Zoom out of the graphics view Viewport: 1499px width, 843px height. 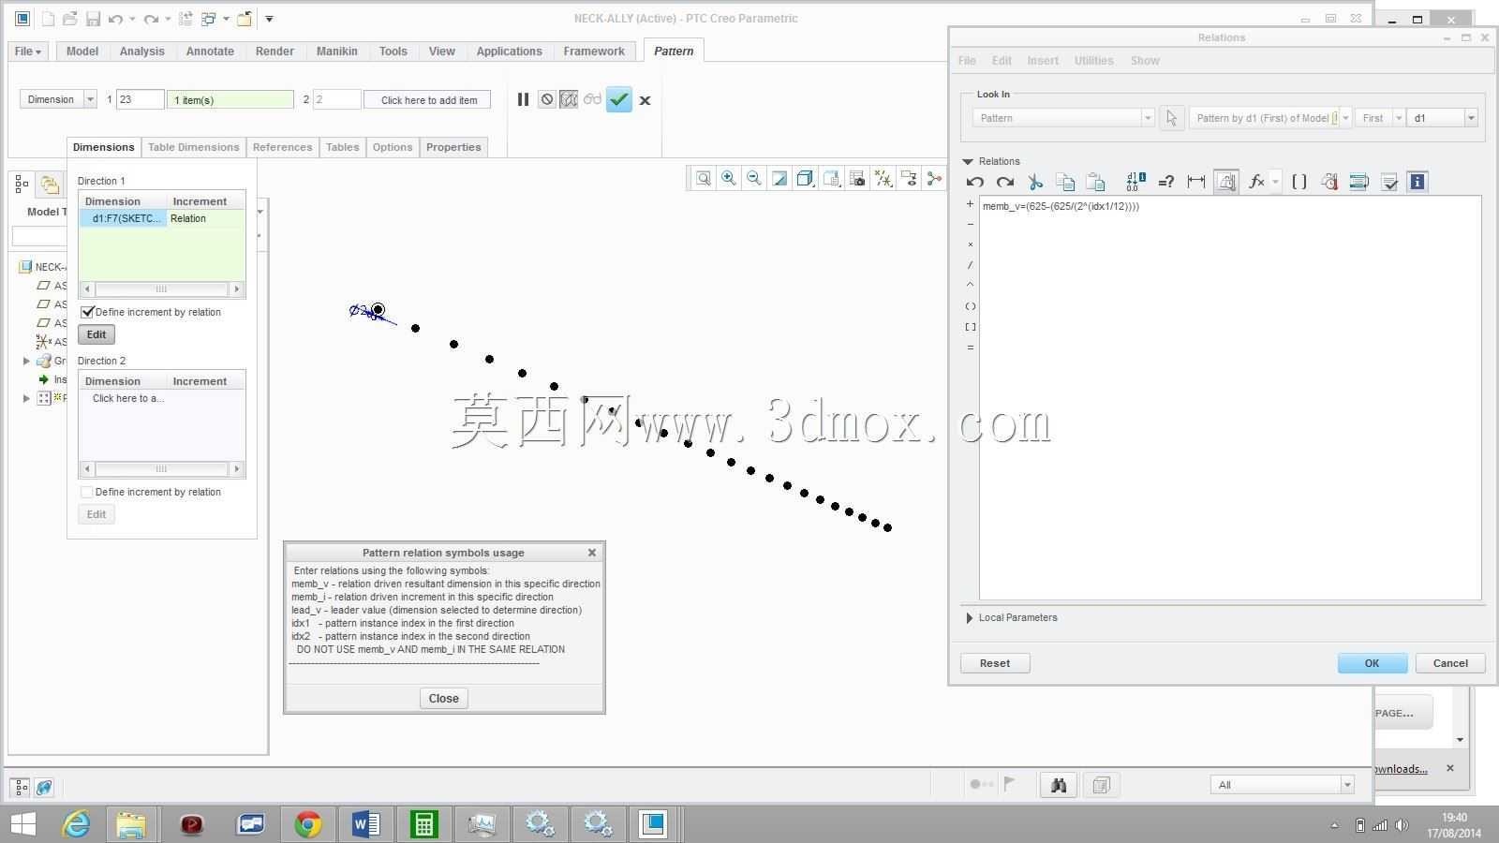click(753, 178)
